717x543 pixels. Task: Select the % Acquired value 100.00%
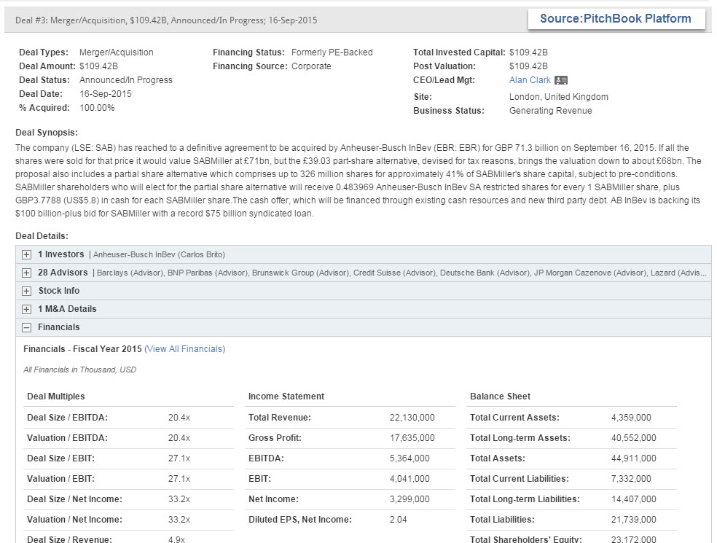(97, 108)
